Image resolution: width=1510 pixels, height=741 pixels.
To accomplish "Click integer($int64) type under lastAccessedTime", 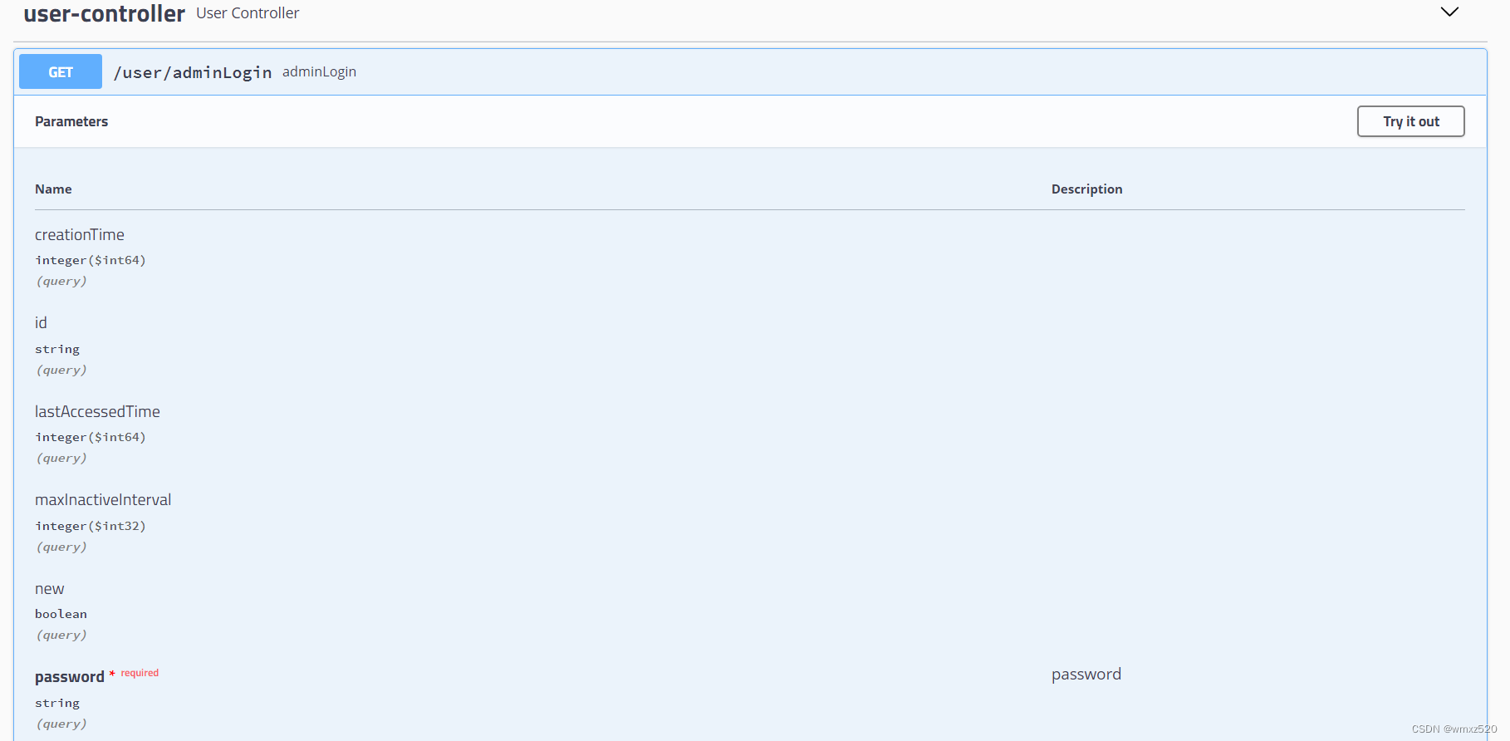I will click(91, 437).
